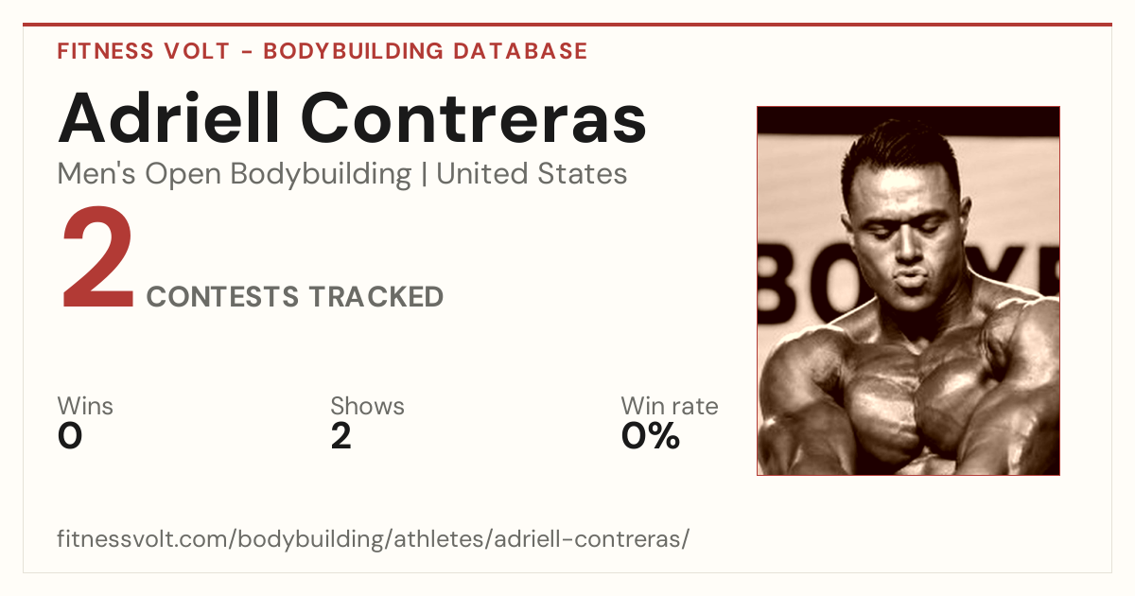Click the dash between Fitness Volt and Bodybuilding

(247, 52)
